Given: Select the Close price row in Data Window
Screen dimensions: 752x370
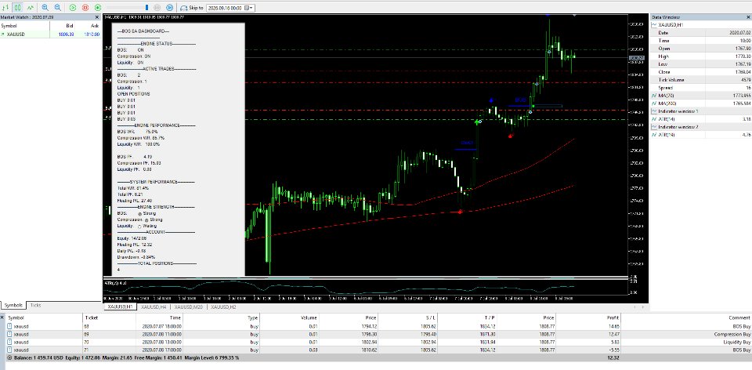Looking at the screenshot, I should tap(701, 72).
